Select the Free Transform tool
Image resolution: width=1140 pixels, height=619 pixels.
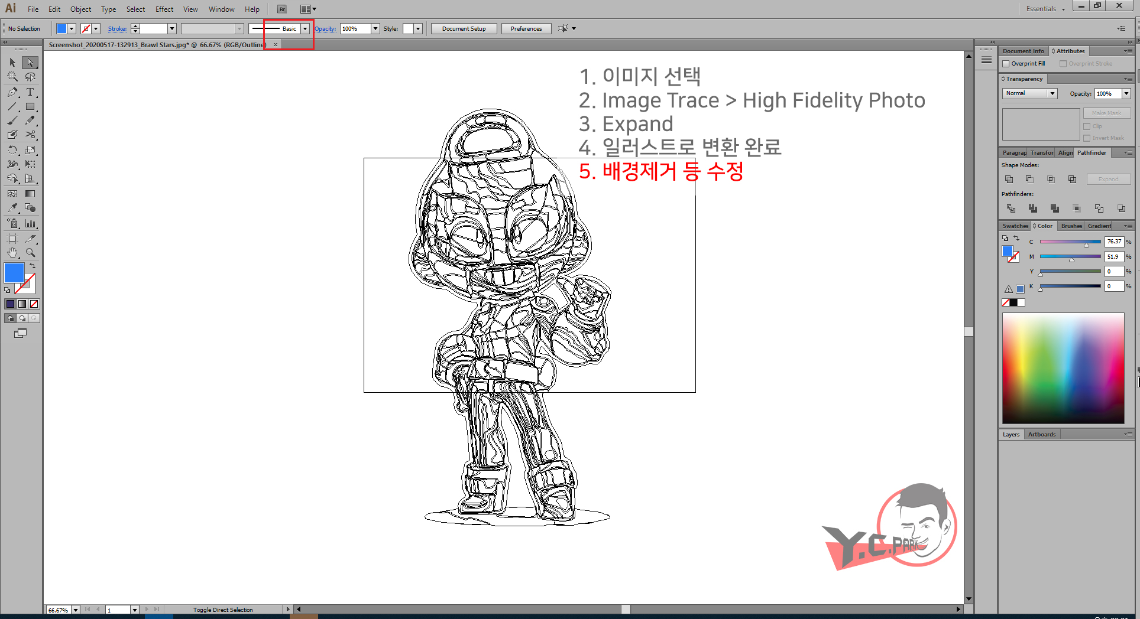30,164
